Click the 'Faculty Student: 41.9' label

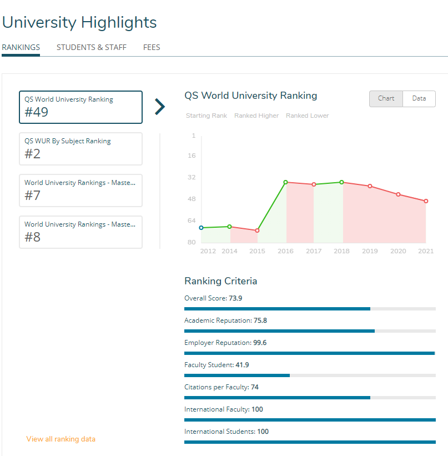[217, 365]
